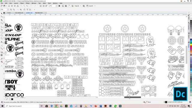Image resolution: width=192 pixels, height=108 pixels.
Task: Create a new document with the New icon
Action: 1,6
